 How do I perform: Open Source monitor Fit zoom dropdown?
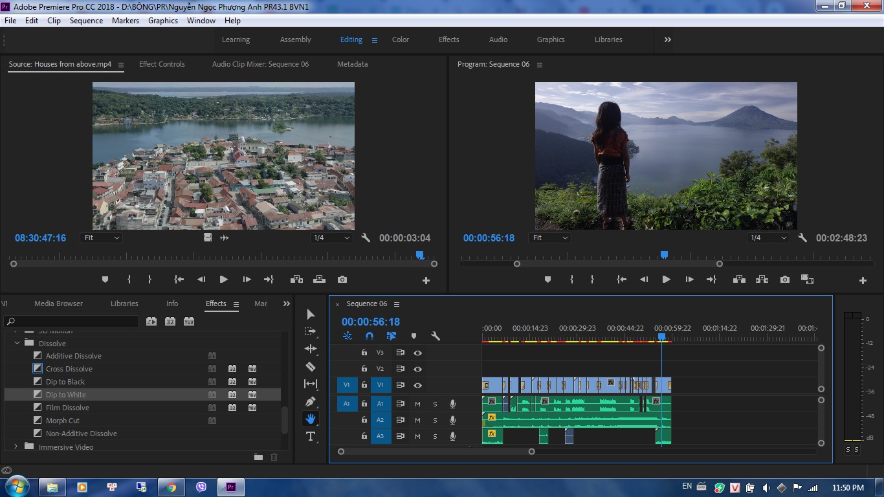101,237
